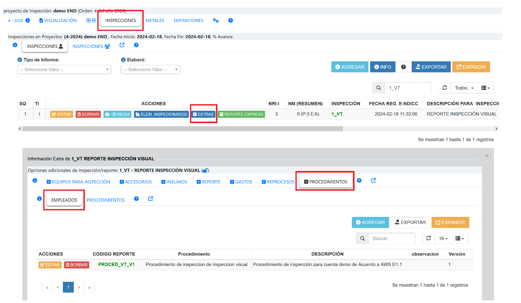Click the refresh icon in the procedures table toolbar
The height and width of the screenshot is (303, 521).
[428, 238]
